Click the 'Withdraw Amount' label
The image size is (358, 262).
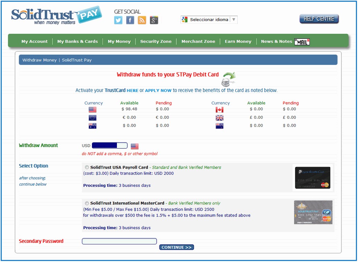(x=38, y=145)
